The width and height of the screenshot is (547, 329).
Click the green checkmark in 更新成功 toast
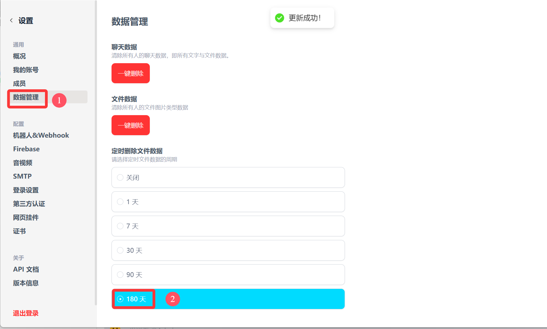click(280, 18)
